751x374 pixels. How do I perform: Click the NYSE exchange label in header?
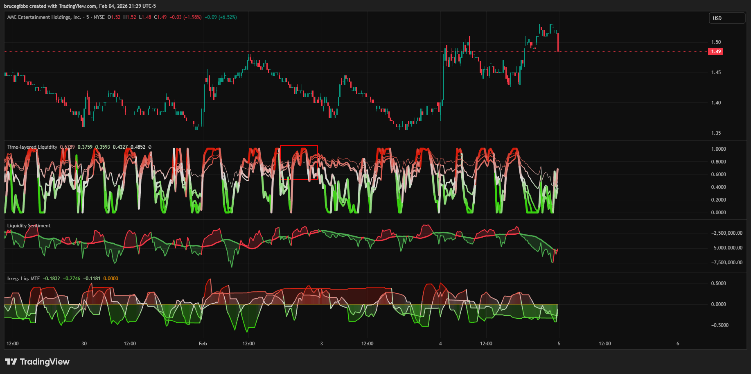click(99, 17)
